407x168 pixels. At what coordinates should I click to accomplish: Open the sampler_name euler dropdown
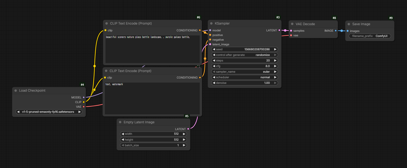(245, 72)
